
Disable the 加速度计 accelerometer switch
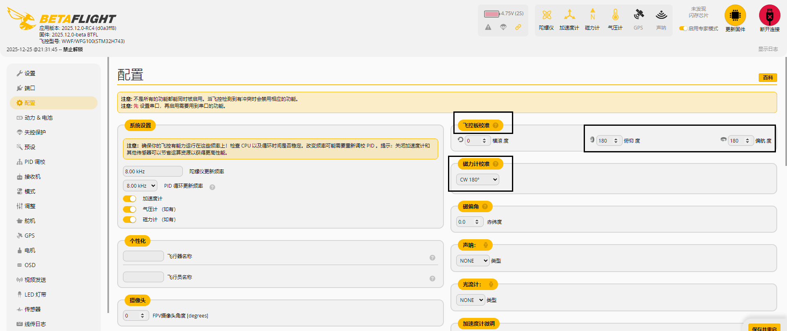pyautogui.click(x=130, y=199)
